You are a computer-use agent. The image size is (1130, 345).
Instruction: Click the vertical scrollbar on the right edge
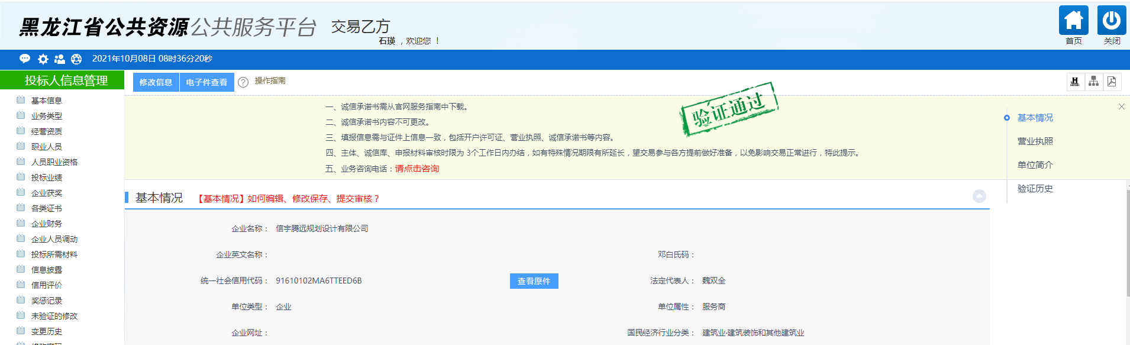(1128, 243)
